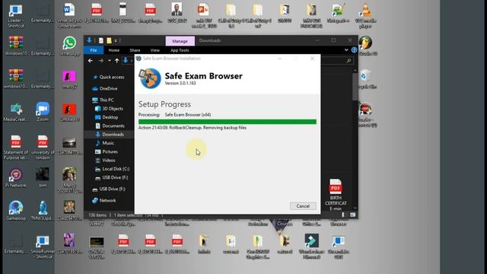Click Quick Access Toolbar new folder icon
Viewport: 487px width, 274px height.
point(109,40)
